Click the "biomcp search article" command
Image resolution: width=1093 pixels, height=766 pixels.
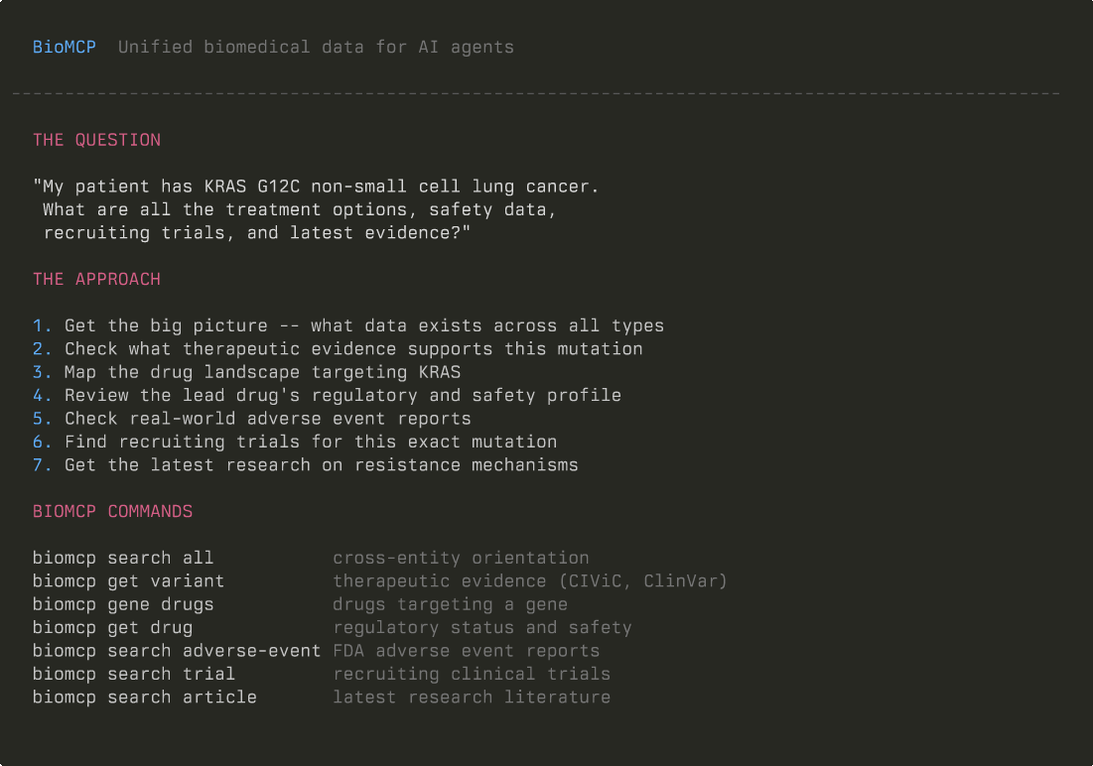point(144,697)
